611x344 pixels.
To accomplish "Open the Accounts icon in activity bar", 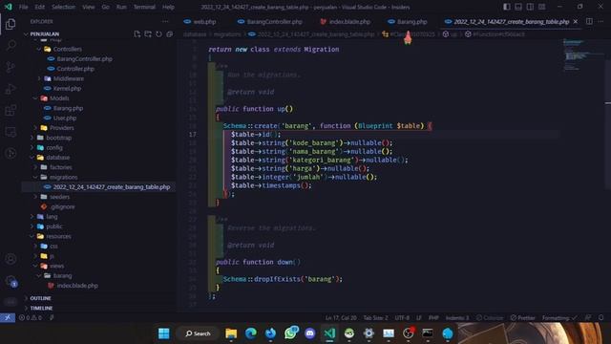I will tap(11, 259).
